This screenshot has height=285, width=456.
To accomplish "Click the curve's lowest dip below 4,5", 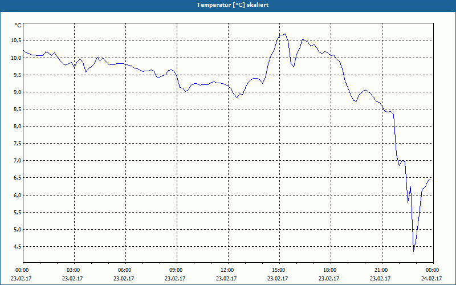I will click(414, 251).
